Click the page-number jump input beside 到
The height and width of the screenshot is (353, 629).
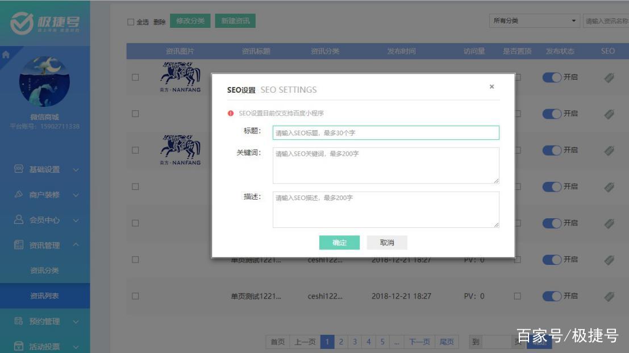(497, 342)
